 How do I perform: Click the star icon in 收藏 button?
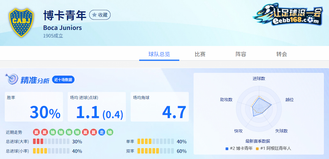(95, 15)
